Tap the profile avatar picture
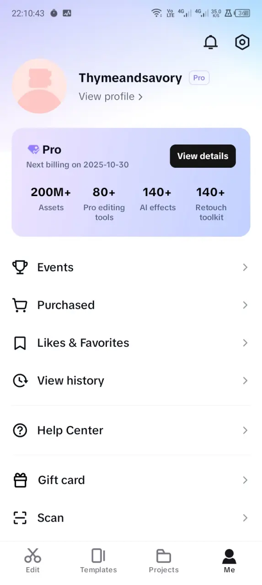This screenshot has width=262, height=585. click(39, 86)
